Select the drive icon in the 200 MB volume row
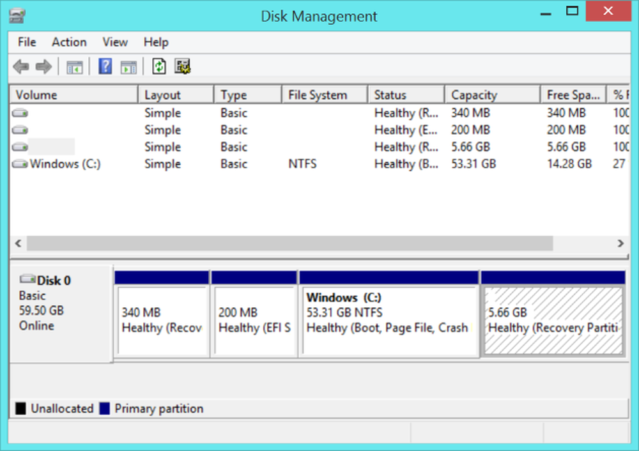The width and height of the screenshot is (639, 451). 20,130
